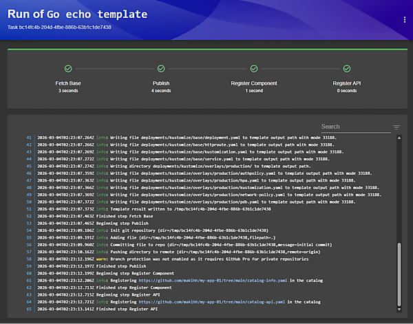Select the Register Component step label
413x324 pixels.
click(254, 83)
